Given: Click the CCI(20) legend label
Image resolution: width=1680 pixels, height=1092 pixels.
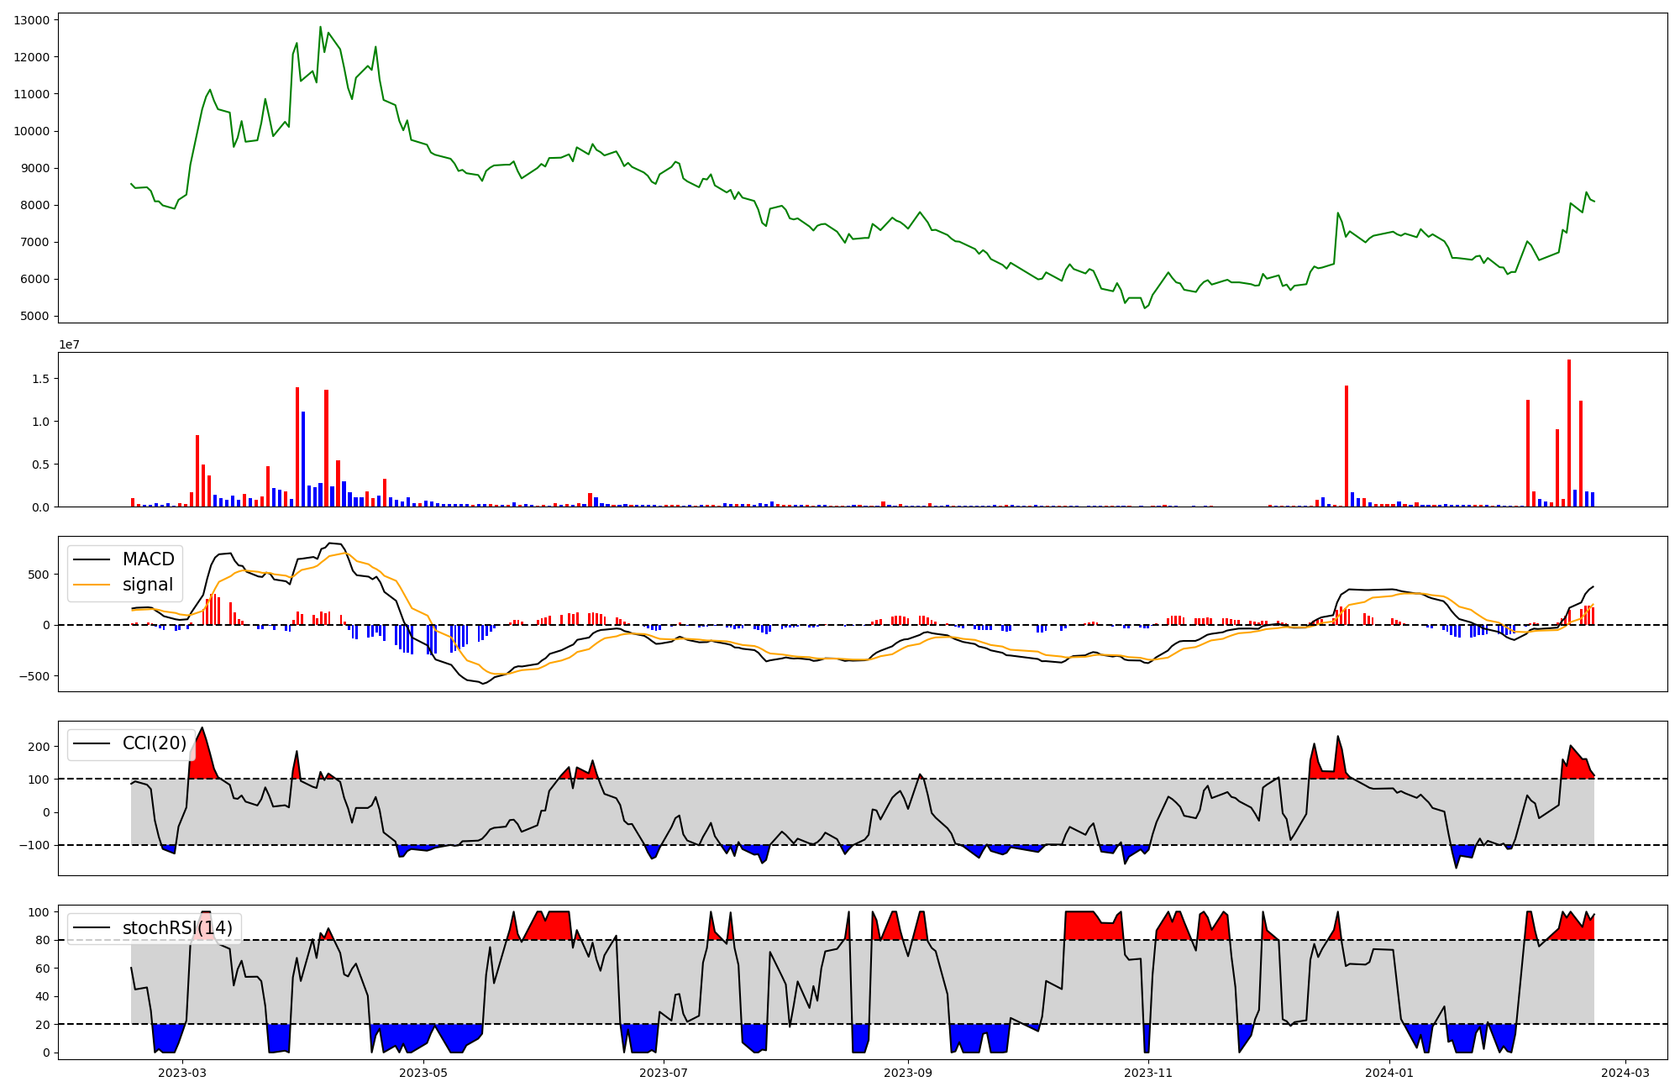Looking at the screenshot, I should pyautogui.click(x=155, y=743).
